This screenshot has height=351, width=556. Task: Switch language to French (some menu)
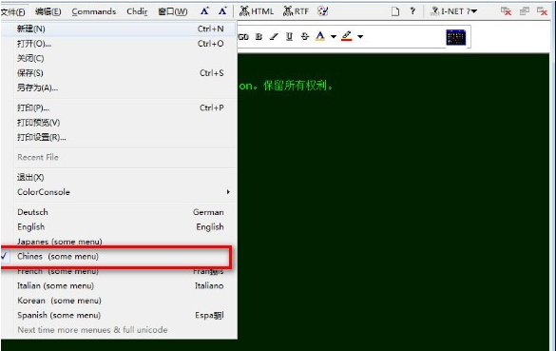click(119, 271)
